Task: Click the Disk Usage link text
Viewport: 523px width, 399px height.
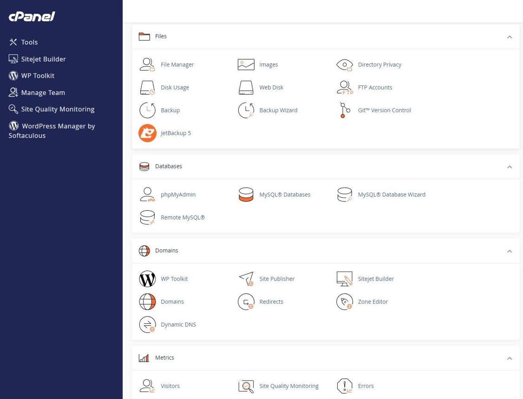Action: click(x=175, y=88)
